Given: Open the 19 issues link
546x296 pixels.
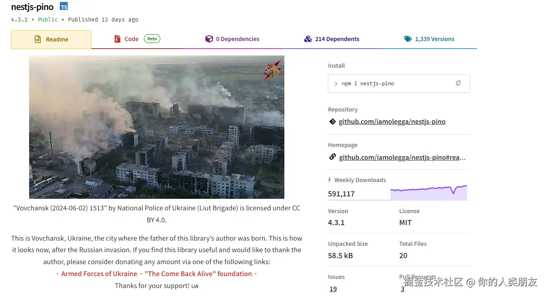Looking at the screenshot, I should (x=333, y=289).
